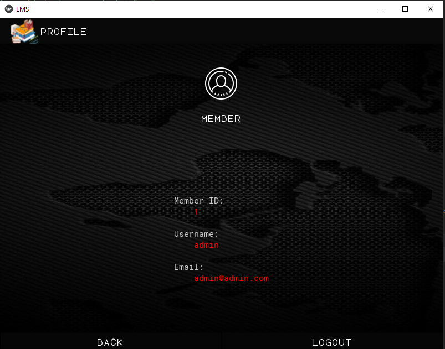
Task: Select the username value 'admin'
Action: tap(206, 245)
